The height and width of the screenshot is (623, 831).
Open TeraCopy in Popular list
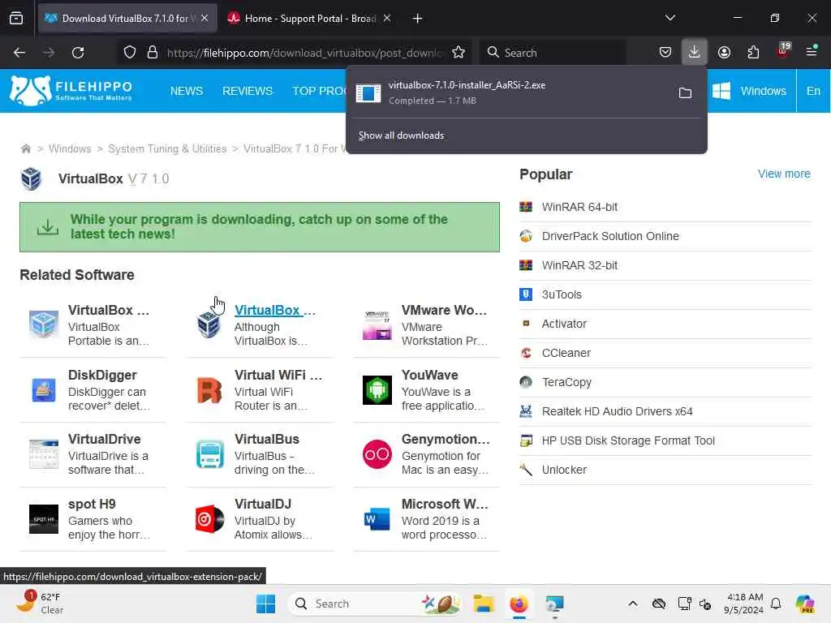pos(566,382)
